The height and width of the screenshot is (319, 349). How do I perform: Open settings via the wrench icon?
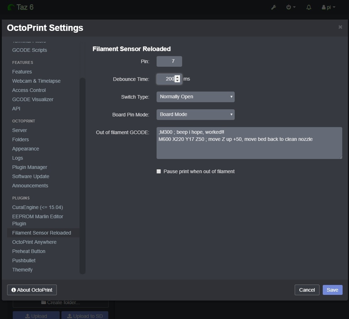pos(273,7)
